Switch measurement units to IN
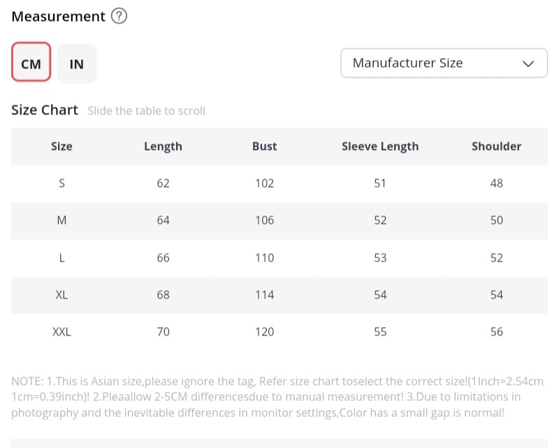This screenshot has width=559, height=448. pyautogui.click(x=77, y=64)
